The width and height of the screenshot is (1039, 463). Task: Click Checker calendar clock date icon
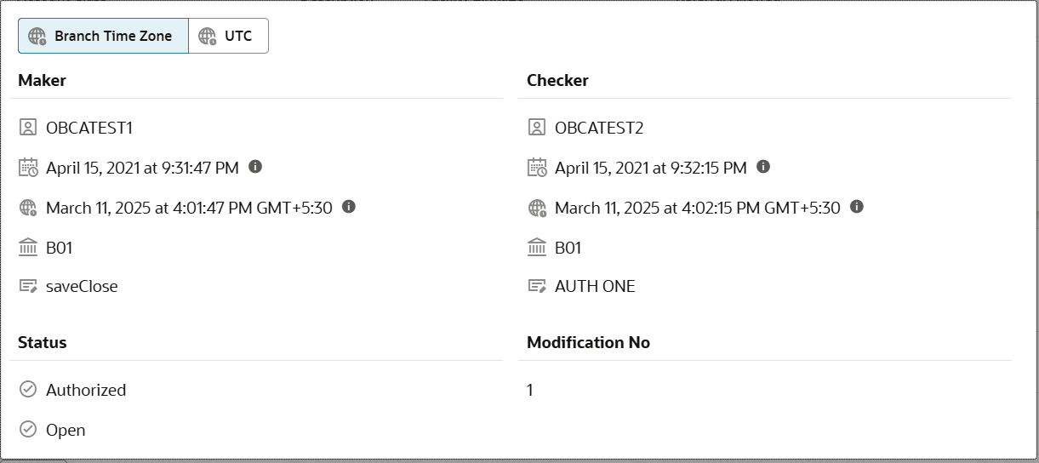coord(537,167)
